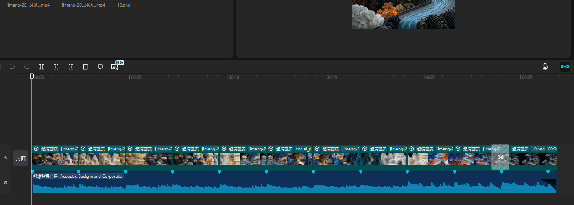Click the 10.png file in media bin
The width and height of the screenshot is (574, 205).
pyautogui.click(x=124, y=5)
